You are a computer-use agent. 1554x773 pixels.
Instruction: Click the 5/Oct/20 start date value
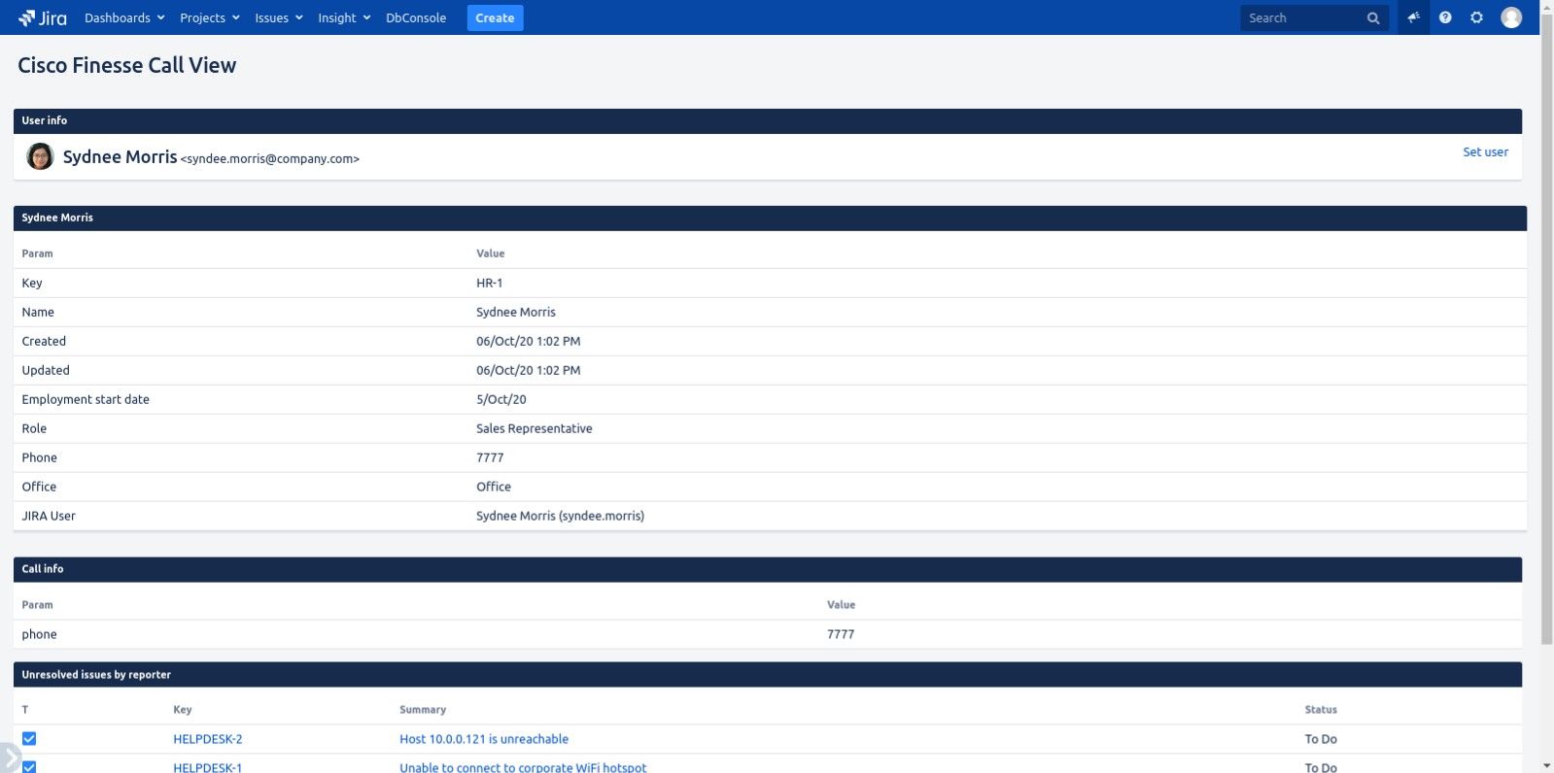click(x=501, y=399)
